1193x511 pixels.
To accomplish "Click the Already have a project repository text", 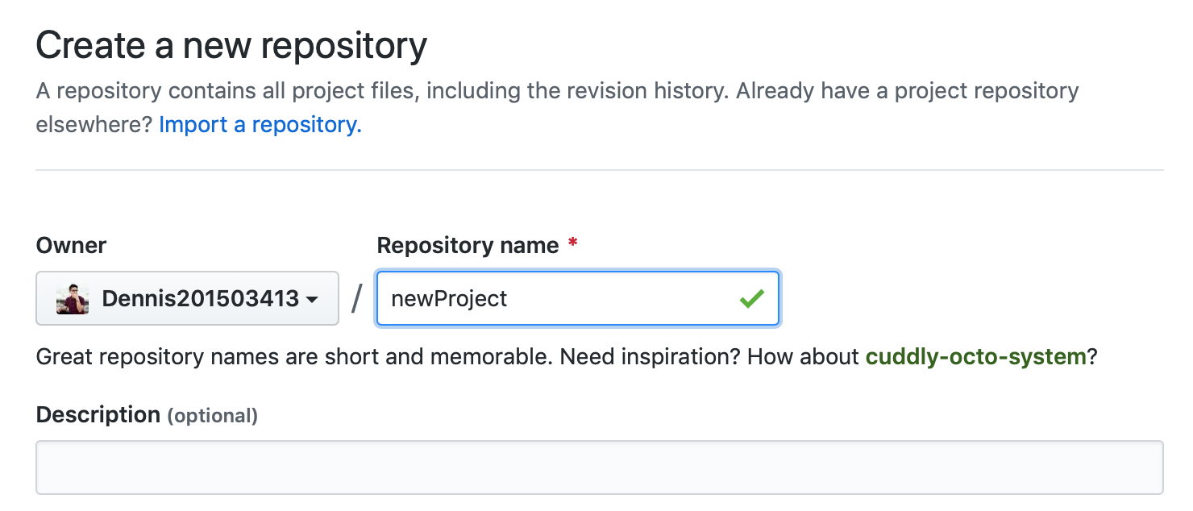I will point(907,90).
